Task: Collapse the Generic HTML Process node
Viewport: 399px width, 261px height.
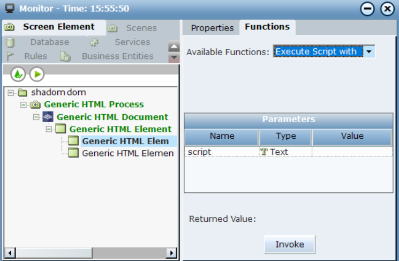Action: tap(24, 105)
